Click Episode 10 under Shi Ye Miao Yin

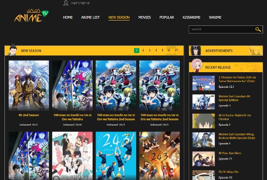[225, 177]
